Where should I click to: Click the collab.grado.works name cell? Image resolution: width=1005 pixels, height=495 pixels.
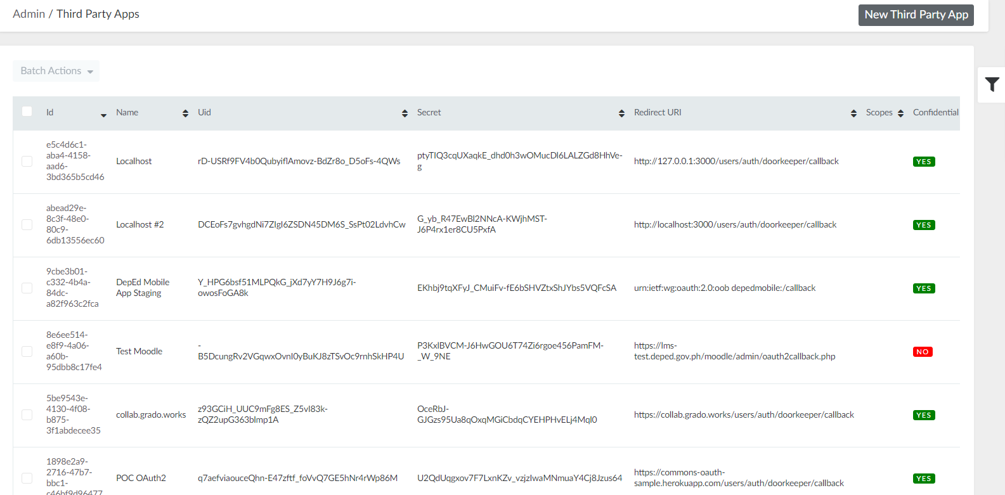pos(151,415)
